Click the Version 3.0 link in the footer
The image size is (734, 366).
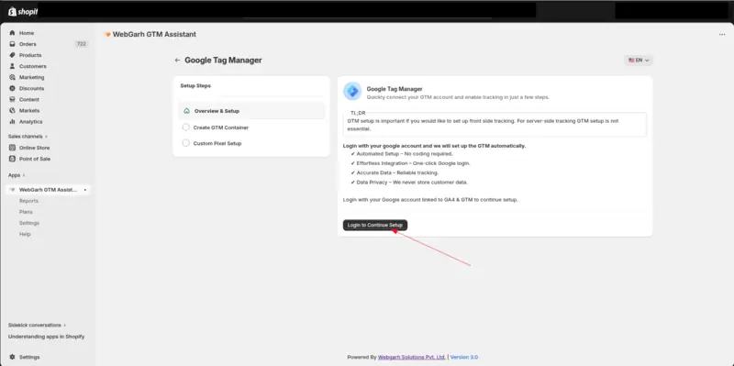(x=464, y=357)
